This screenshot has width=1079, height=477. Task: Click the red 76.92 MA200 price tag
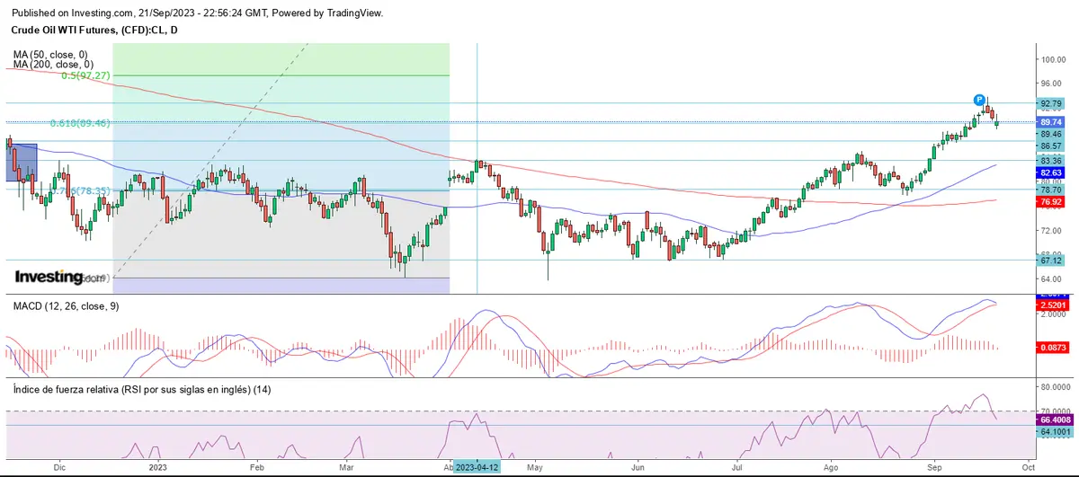pyautogui.click(x=1050, y=203)
